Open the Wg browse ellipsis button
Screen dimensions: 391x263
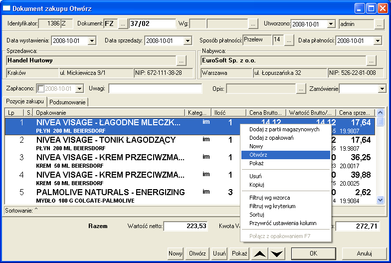(x=253, y=24)
